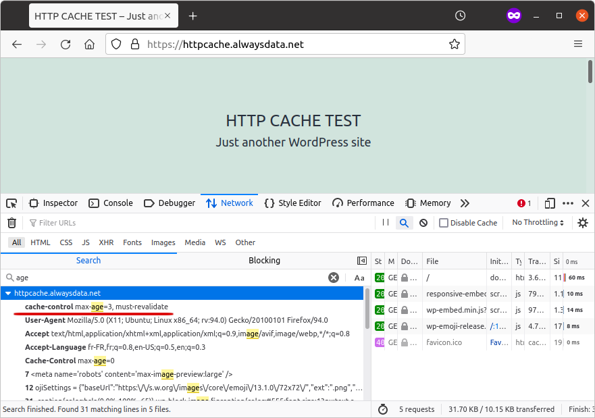This screenshot has width=595, height=418.
Task: Bookmark this page with the star icon
Action: pyautogui.click(x=455, y=45)
